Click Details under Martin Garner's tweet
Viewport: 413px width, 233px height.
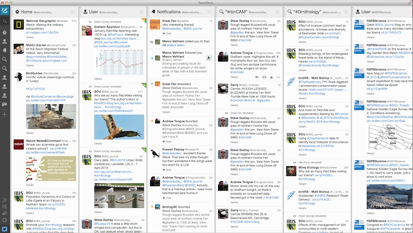pos(30,65)
